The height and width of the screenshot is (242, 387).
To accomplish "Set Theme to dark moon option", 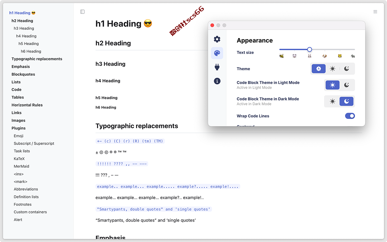I will coord(347,69).
